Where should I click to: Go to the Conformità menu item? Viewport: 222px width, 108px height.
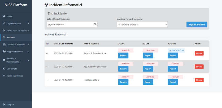pos(12,69)
